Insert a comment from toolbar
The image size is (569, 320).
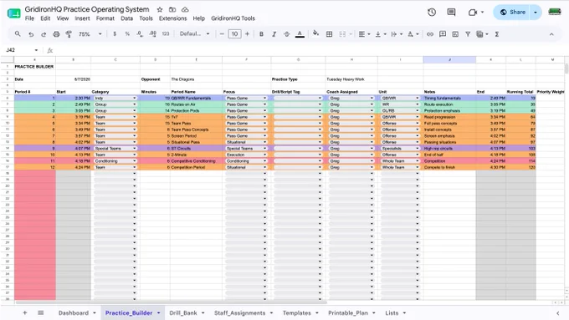[443, 34]
